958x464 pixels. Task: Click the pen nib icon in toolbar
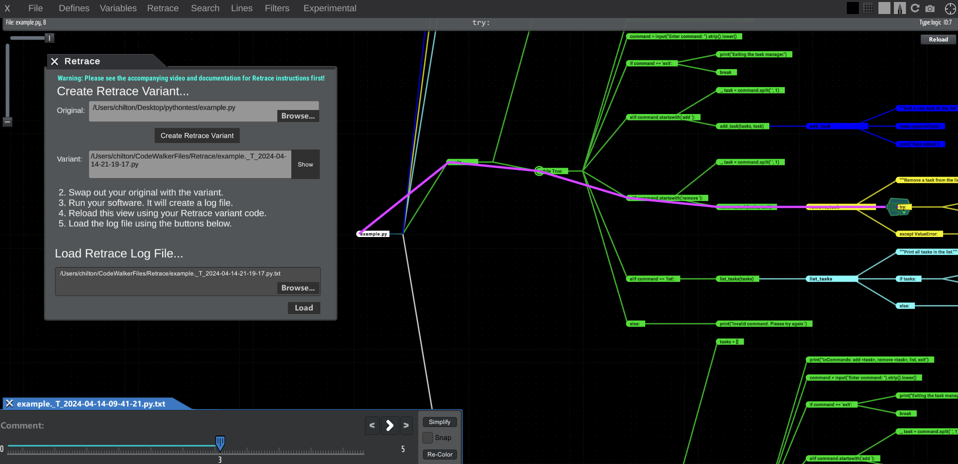(900, 8)
